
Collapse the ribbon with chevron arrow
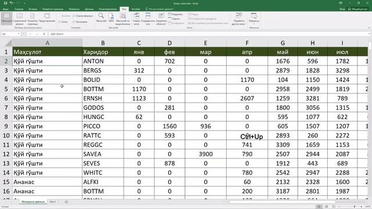[x=369, y=27]
